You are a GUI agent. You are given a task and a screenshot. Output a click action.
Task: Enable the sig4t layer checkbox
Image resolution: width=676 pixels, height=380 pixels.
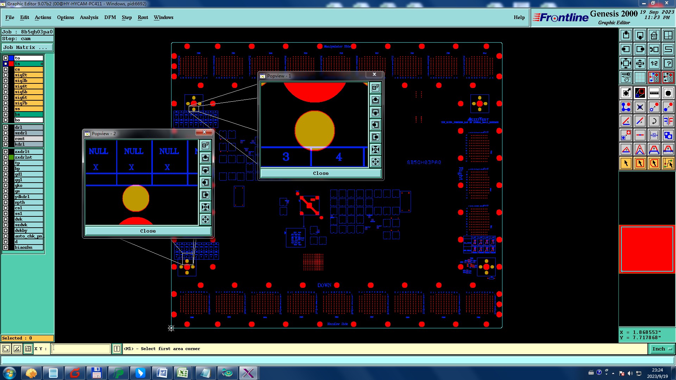click(x=6, y=86)
